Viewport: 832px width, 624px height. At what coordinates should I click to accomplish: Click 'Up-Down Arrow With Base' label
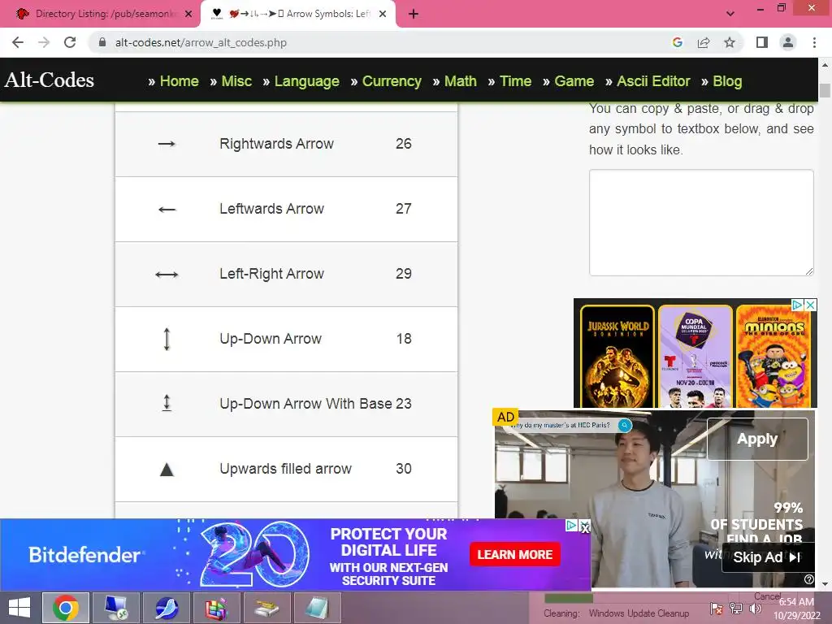[305, 404]
